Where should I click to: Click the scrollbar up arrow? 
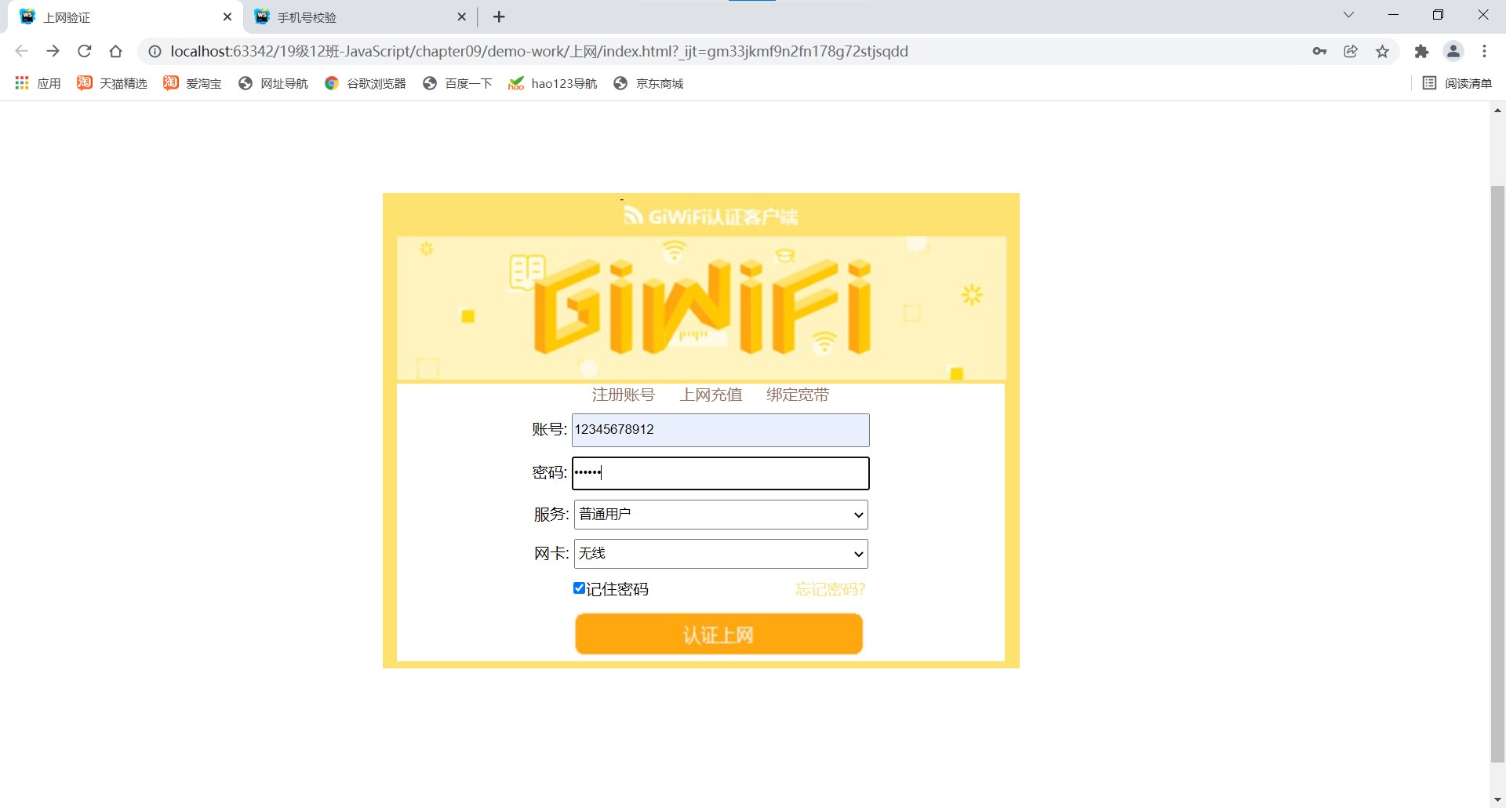tap(1498, 111)
